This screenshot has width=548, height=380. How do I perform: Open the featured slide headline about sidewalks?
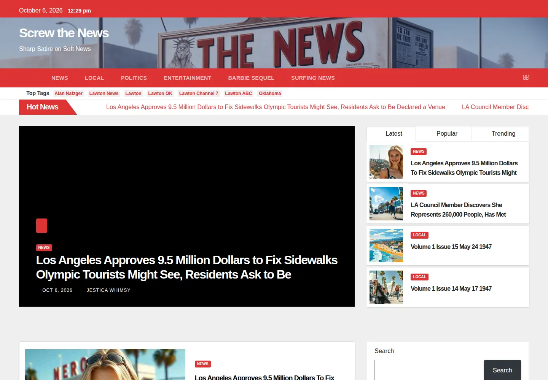point(187,267)
